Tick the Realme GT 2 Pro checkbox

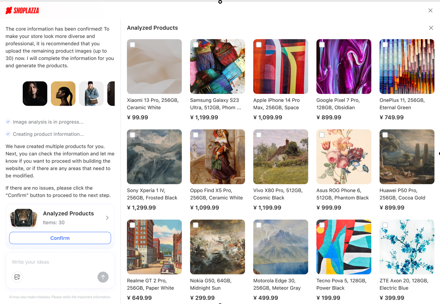pyautogui.click(x=133, y=225)
